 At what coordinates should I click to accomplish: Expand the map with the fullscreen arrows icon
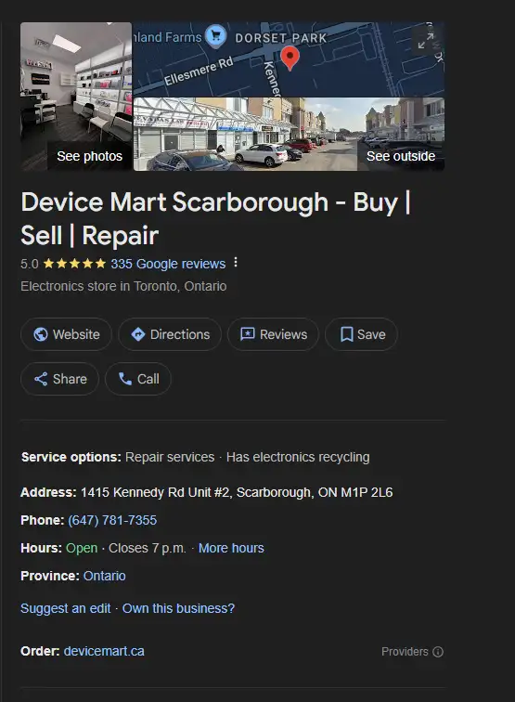point(426,41)
